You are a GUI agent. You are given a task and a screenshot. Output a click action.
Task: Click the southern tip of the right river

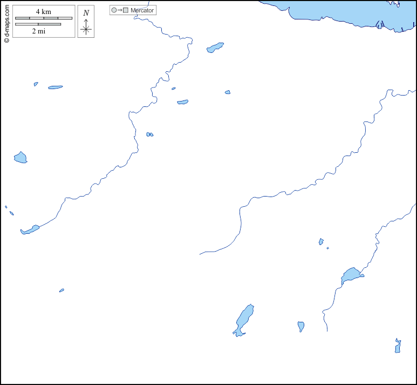pyautogui.click(x=327, y=330)
